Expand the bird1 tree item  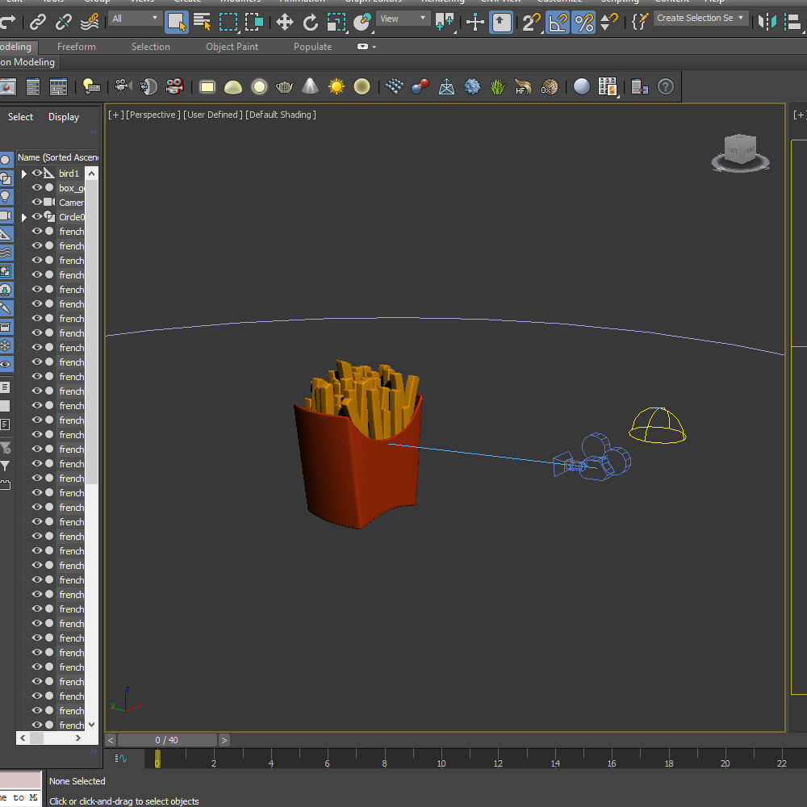(24, 173)
